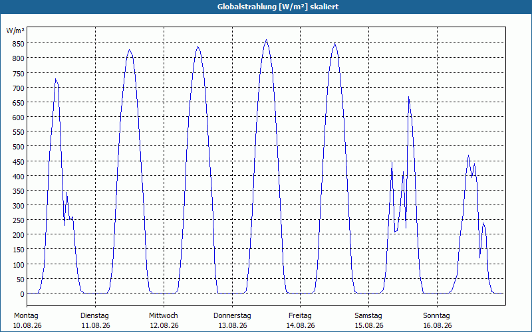Click the Samstag day label
Viewport: 532px width, 332px height.
click(368, 316)
